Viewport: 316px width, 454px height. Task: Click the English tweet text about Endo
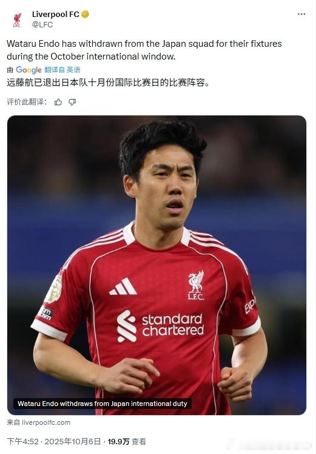(x=144, y=50)
